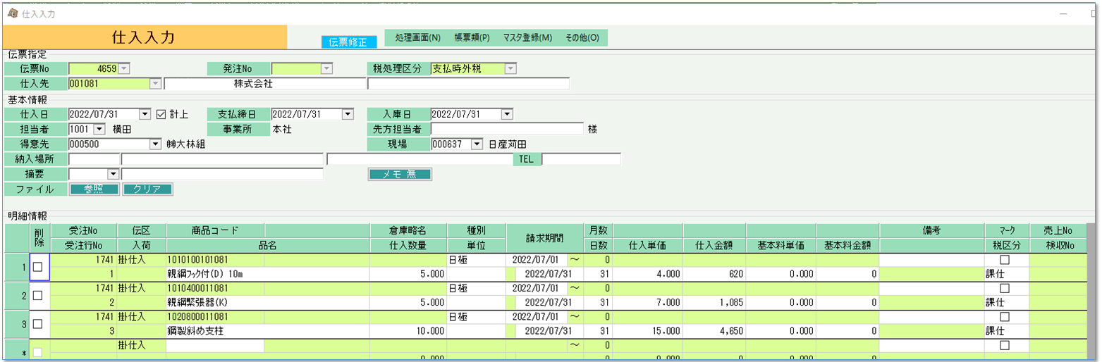
Task: Select product code 1010100101081 cell
Action: (x=215, y=261)
